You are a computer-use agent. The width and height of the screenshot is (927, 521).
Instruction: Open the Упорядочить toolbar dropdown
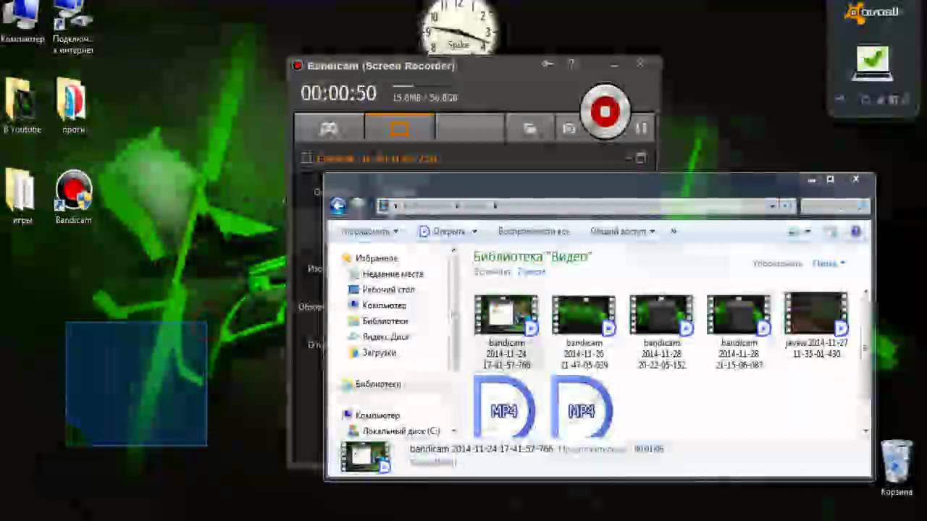[369, 232]
